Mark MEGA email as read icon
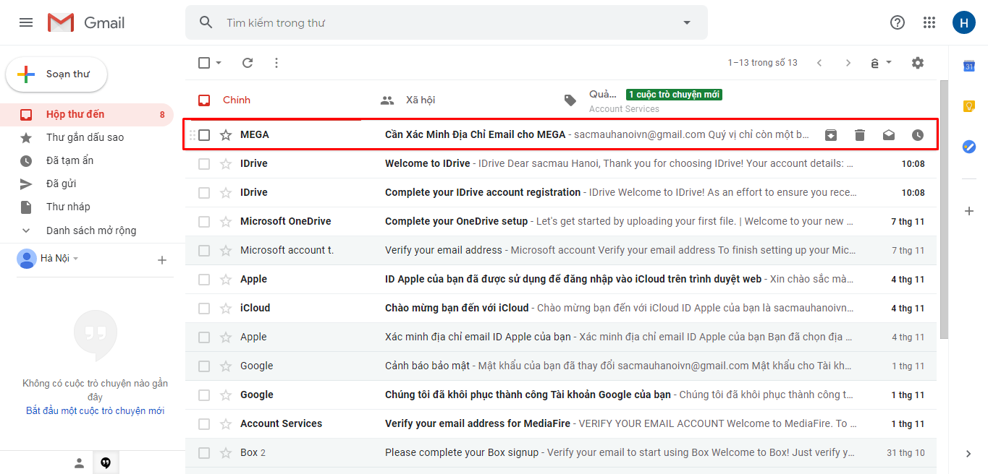988x474 pixels. [x=889, y=135]
